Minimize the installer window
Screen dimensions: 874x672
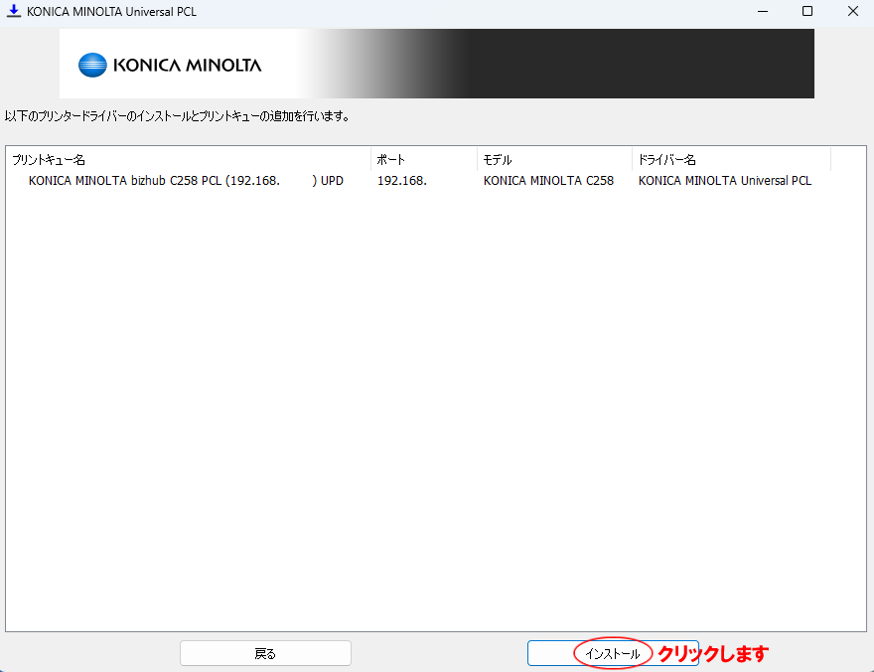(x=763, y=11)
